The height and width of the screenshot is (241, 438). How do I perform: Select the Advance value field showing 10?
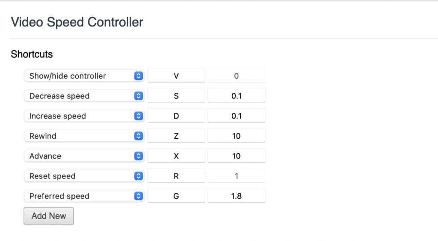tap(236, 156)
